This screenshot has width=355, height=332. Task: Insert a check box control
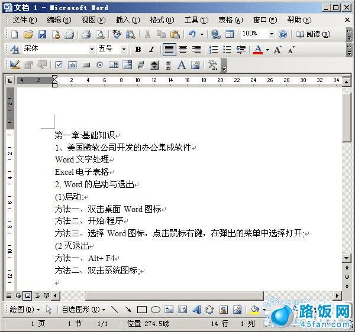point(59,65)
